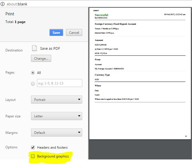Select the All pages radio button
Image resolution: width=192 pixels, height=164 pixels.
point(33,73)
